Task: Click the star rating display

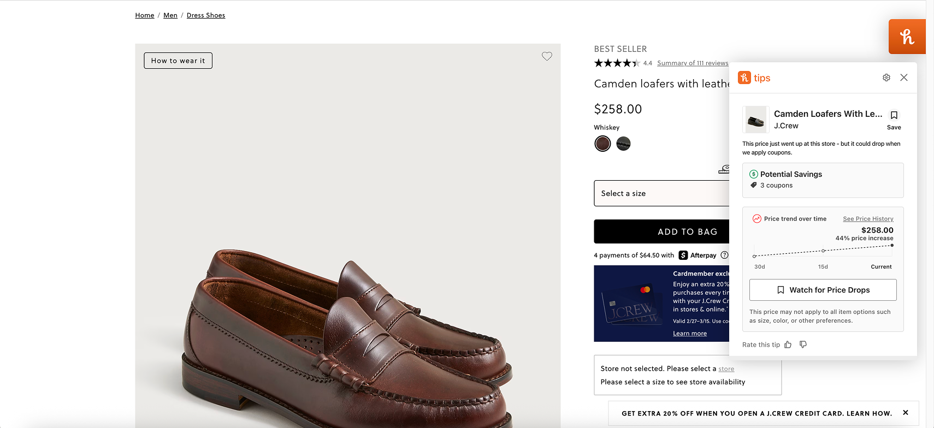Action: point(617,63)
